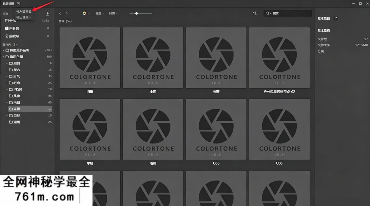Minimize the 色调管理 window

353,4
